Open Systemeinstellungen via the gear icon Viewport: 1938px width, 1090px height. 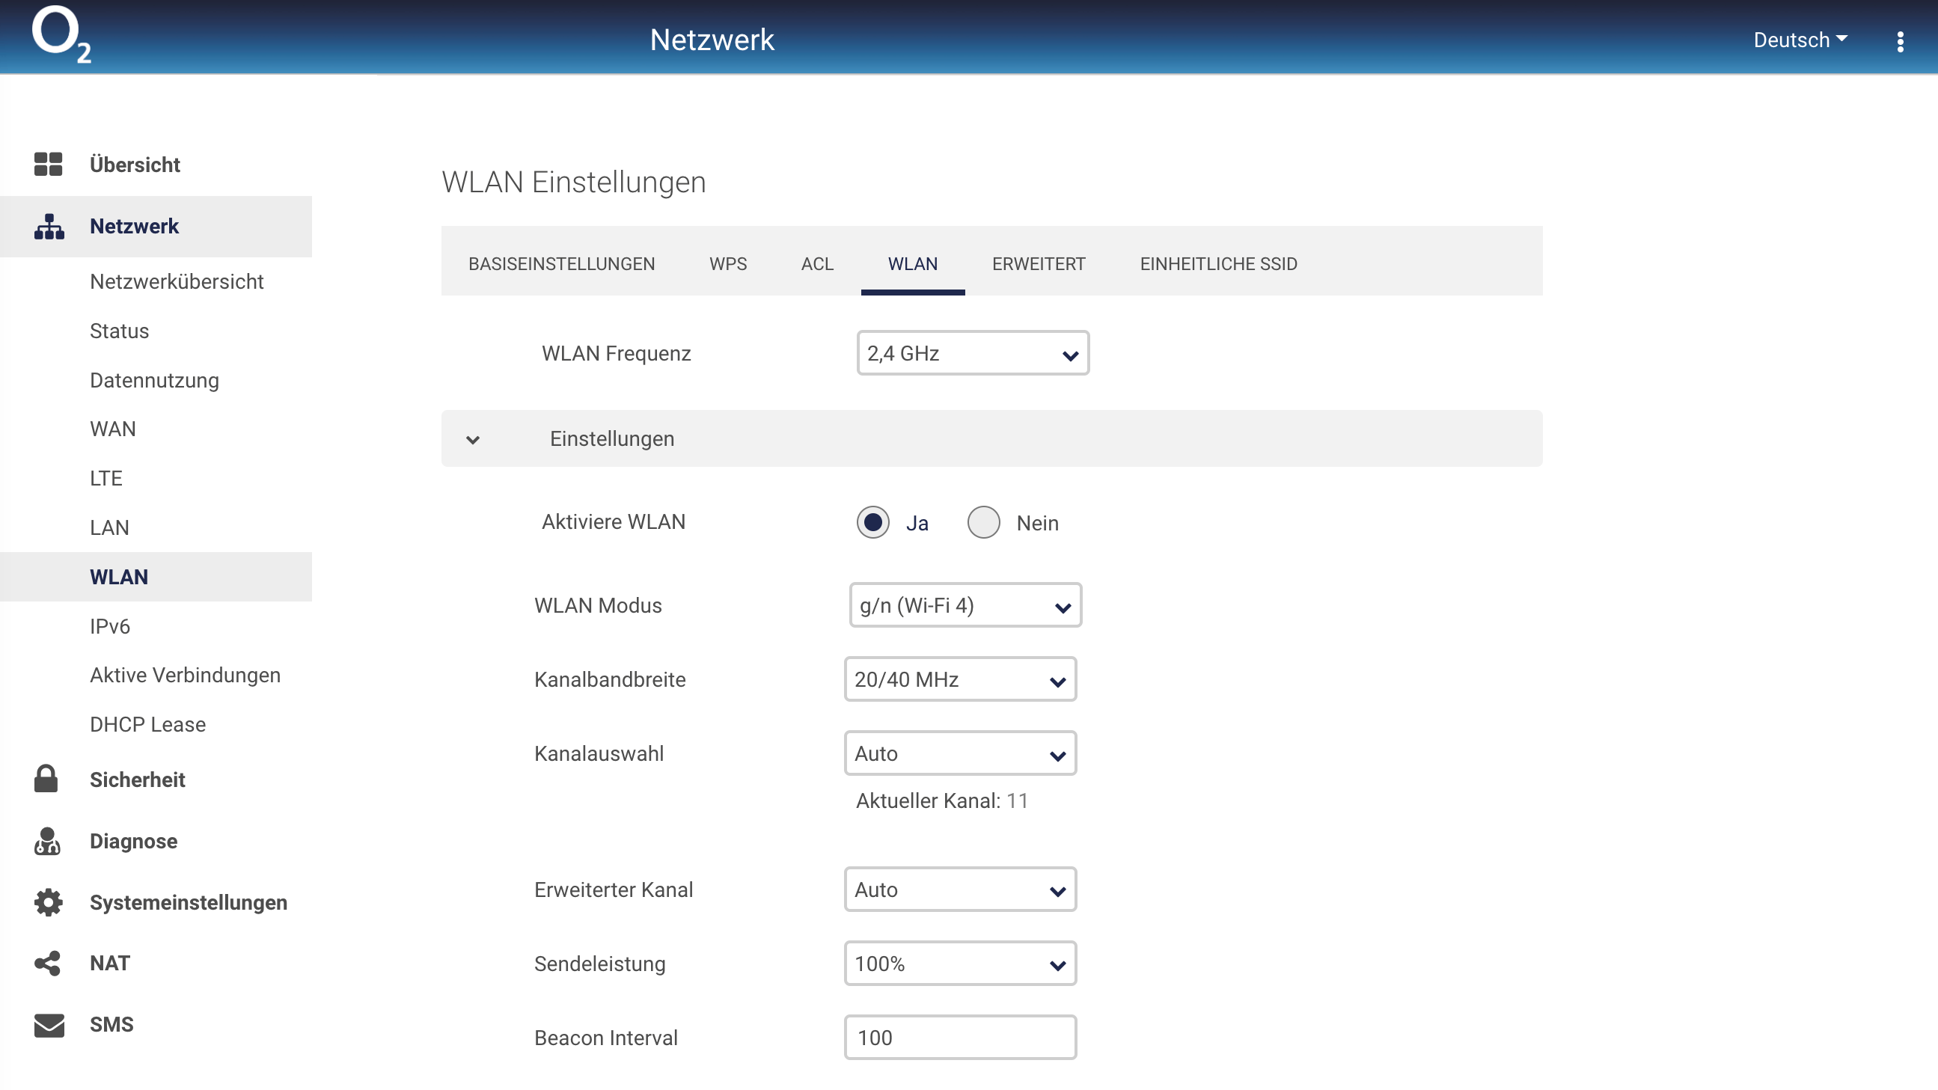point(47,902)
